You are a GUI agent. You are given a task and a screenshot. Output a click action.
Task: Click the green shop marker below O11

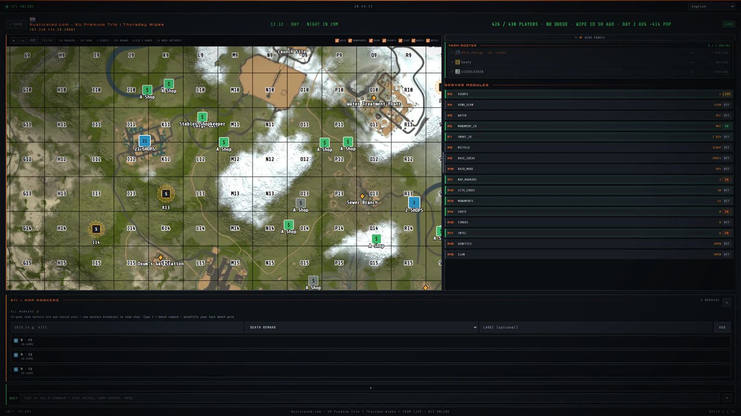coord(325,143)
